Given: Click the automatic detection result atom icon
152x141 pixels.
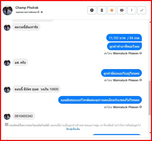Looking at the screenshot, I should click(6, 124).
